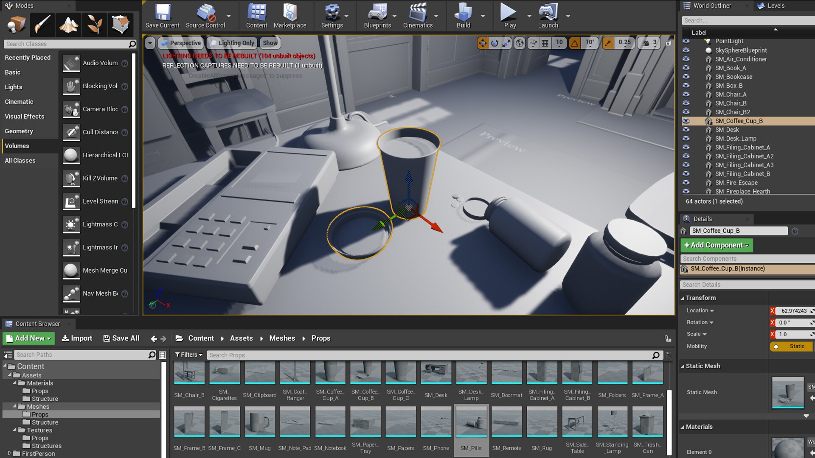Open the Perspective viewport dropdown
815x458 pixels.
pyautogui.click(x=181, y=43)
